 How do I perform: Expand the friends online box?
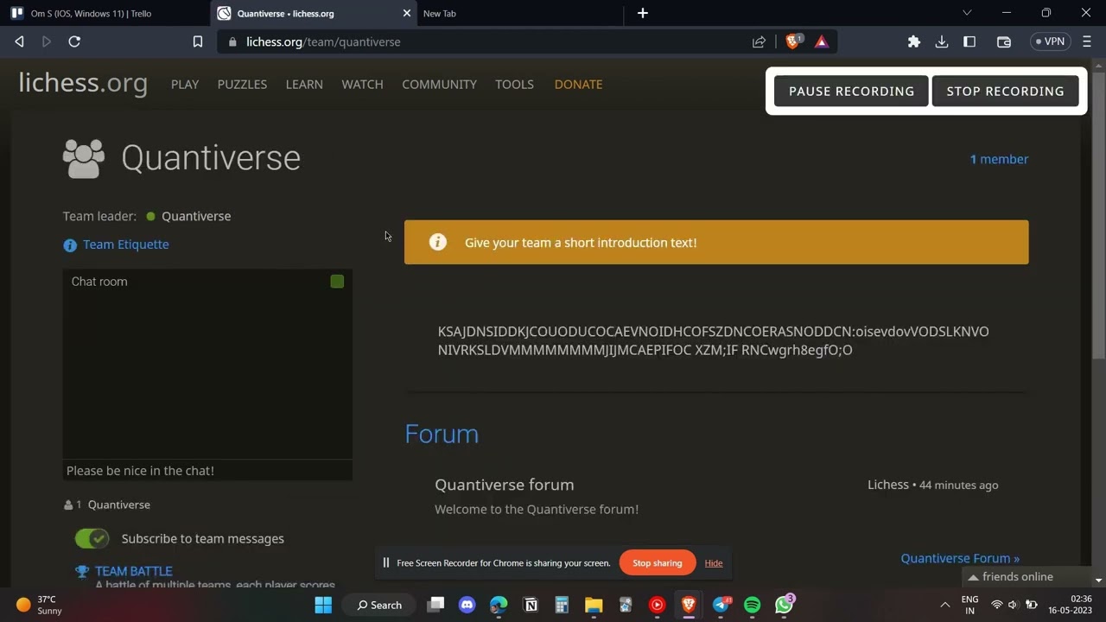pos(1027,576)
